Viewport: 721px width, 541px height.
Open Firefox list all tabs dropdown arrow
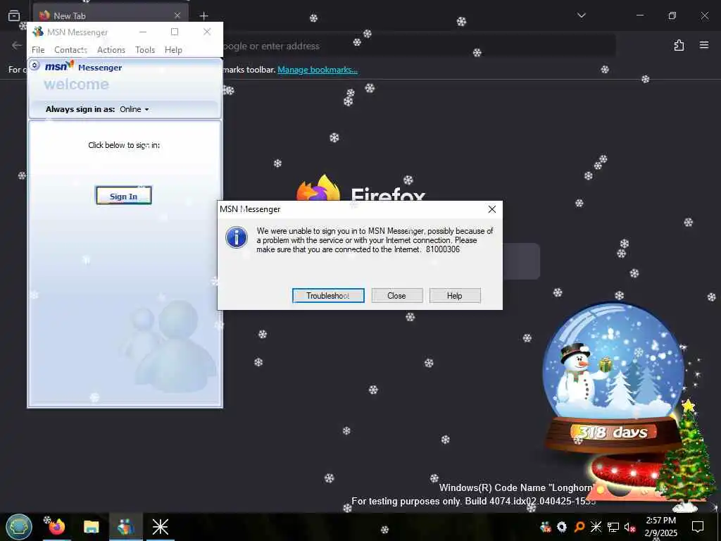(581, 15)
